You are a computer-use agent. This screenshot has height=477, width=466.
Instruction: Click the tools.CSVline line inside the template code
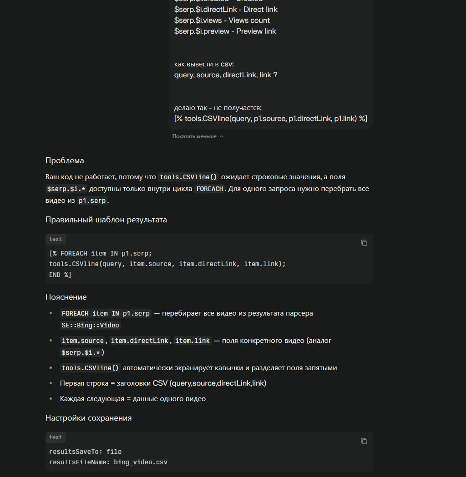[x=167, y=264]
